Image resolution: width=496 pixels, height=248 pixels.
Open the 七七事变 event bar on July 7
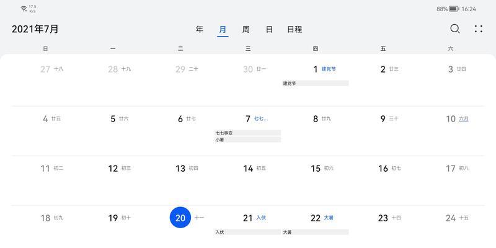pos(247,133)
